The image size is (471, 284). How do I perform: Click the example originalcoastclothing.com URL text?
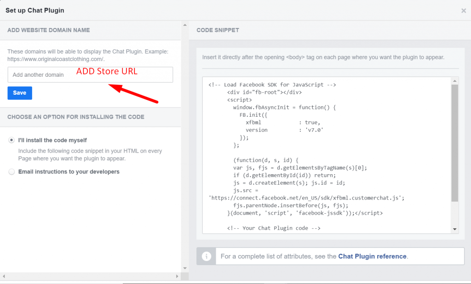(56, 59)
